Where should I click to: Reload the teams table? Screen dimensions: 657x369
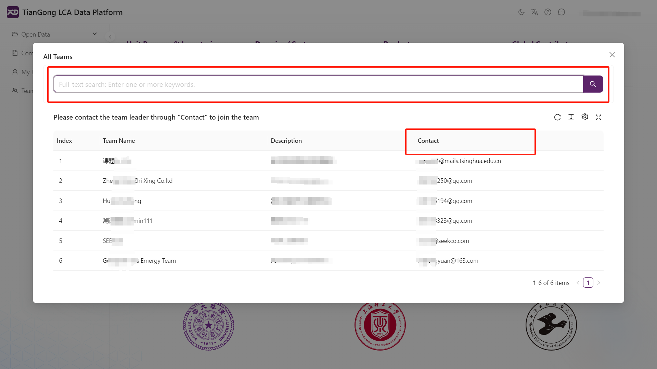[x=557, y=117]
